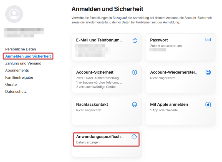The image size is (222, 162).
Task: Click Anmelden und Sicherheit sidebar entry
Action: click(28, 56)
